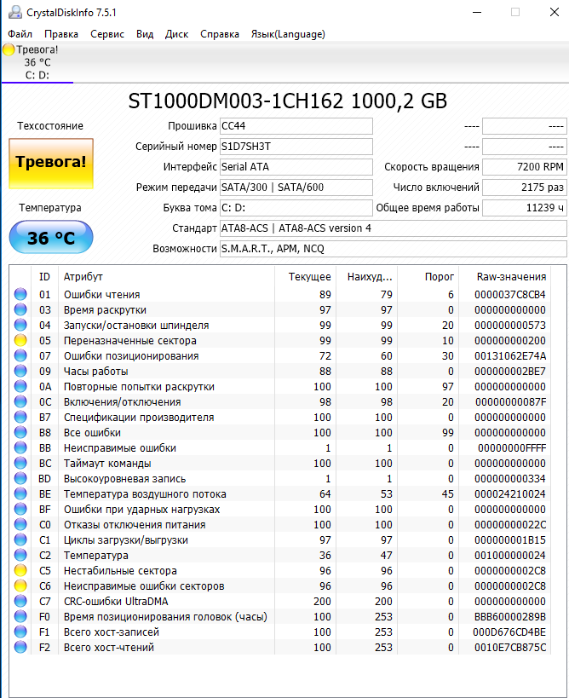Click the orb for Температура воздушного потока
The image size is (569, 698).
click(x=20, y=493)
